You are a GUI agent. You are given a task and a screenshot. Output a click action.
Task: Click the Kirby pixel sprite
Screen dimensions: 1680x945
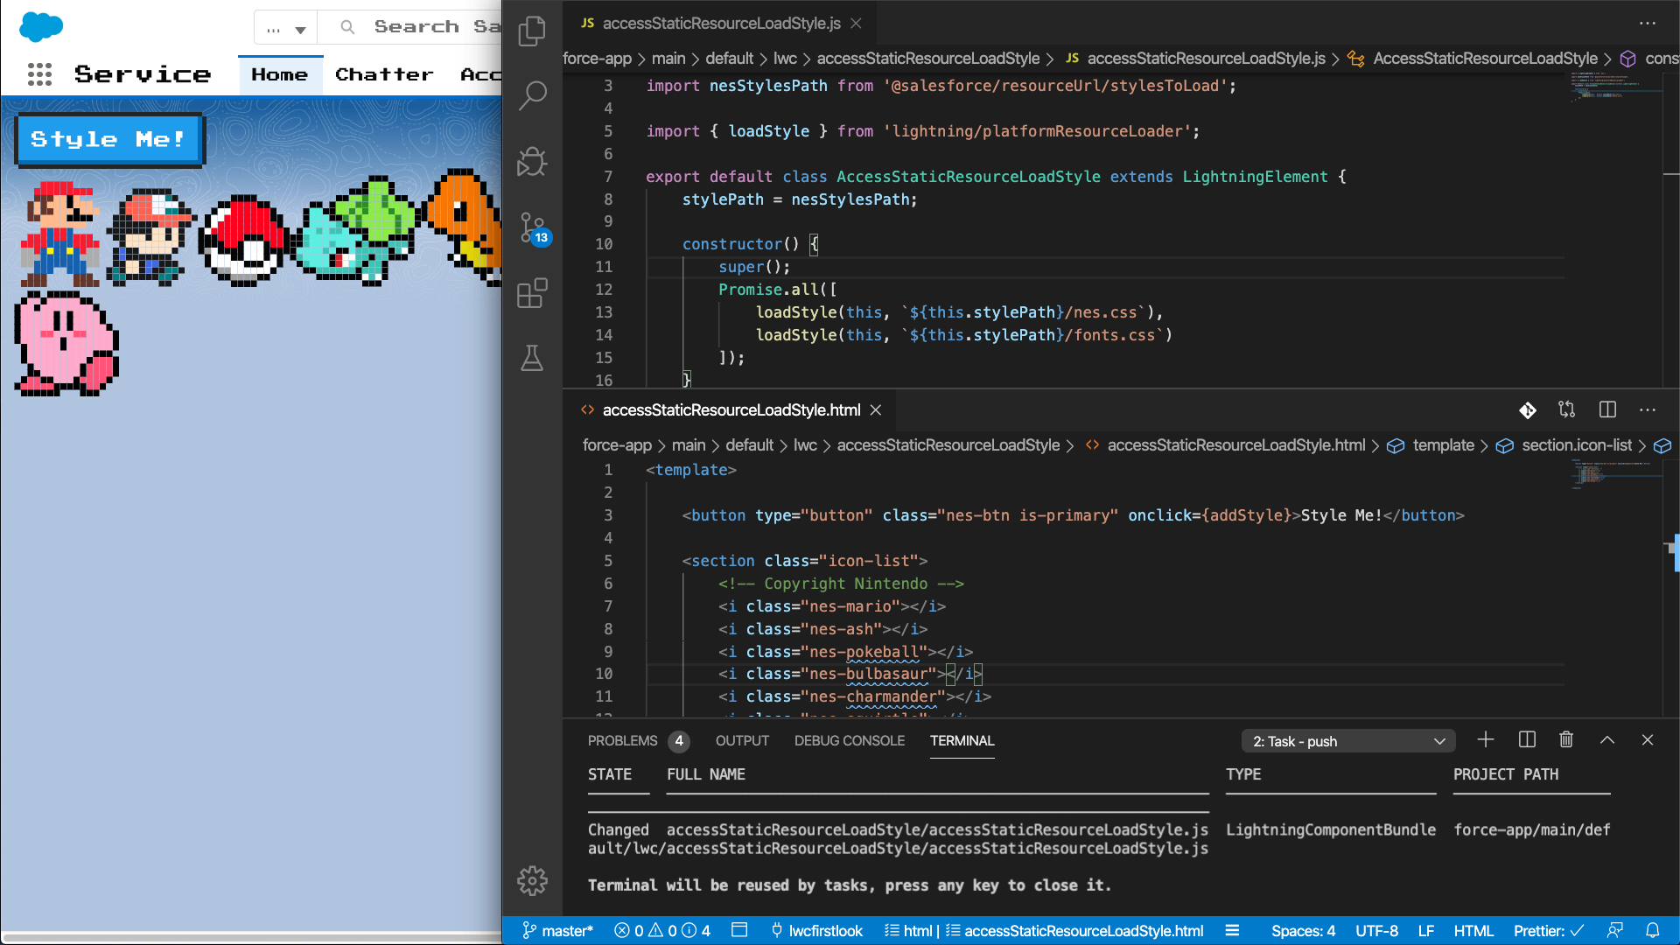pos(67,344)
